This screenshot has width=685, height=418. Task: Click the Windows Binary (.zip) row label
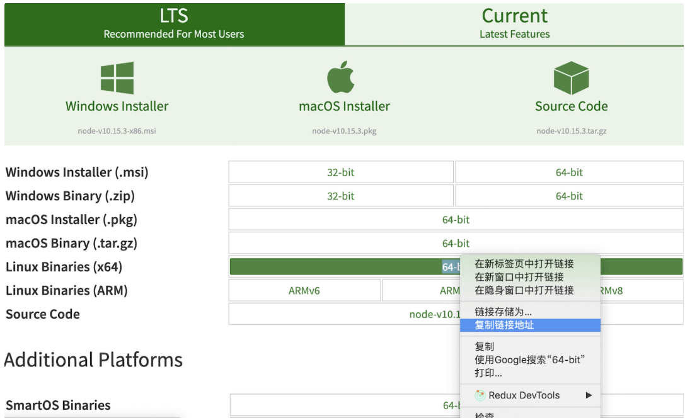tap(70, 196)
